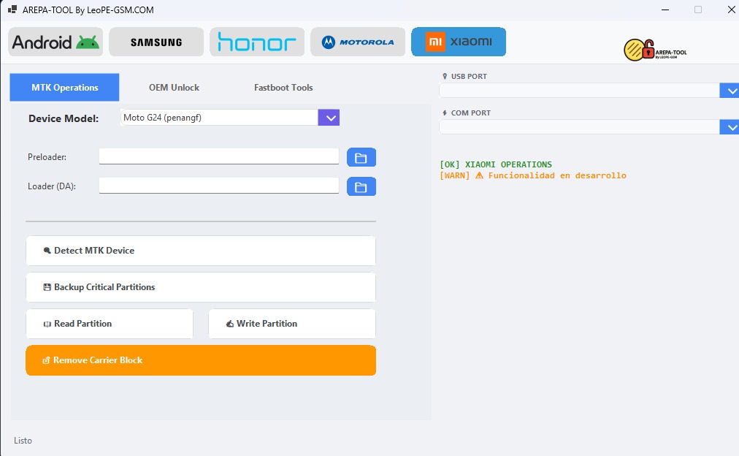739x456 pixels.
Task: Click the Detect MTK Device button
Action: coord(201,251)
